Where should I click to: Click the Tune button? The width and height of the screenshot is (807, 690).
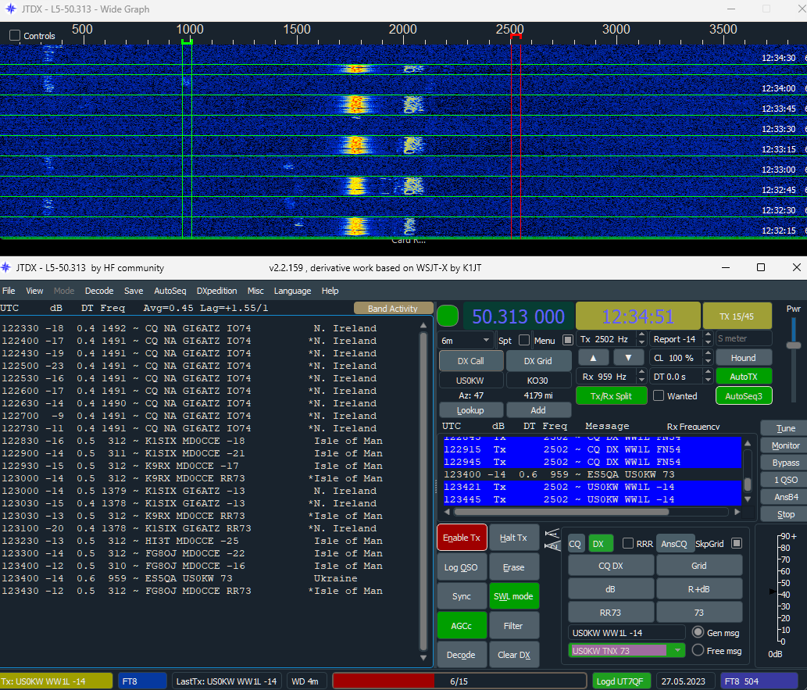tap(785, 428)
